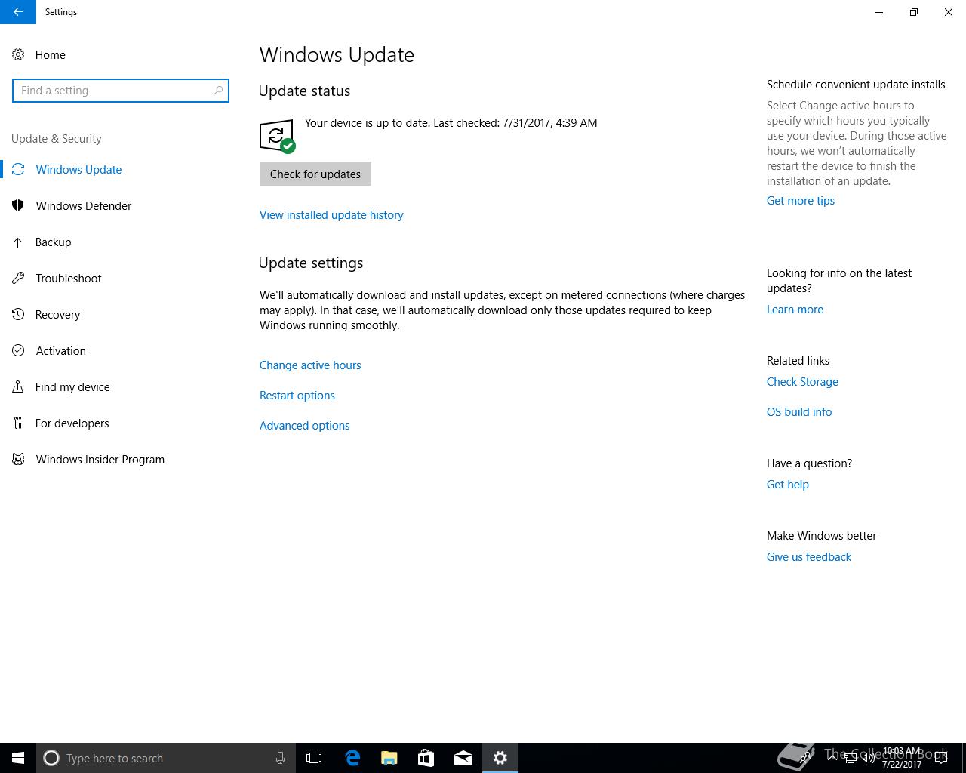This screenshot has width=966, height=773.
Task: Open the Action Center notification icon
Action: coord(941,758)
